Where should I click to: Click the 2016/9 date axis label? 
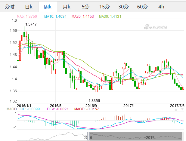[x=91, y=106]
